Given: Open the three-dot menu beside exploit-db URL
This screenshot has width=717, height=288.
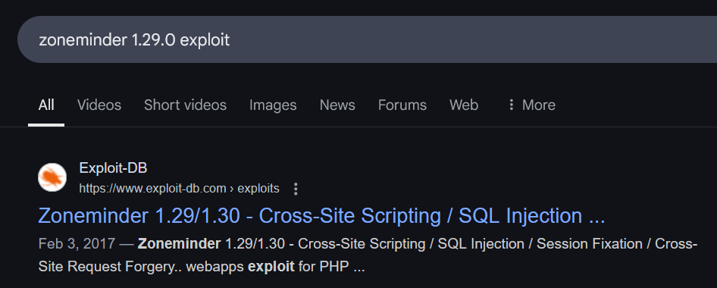Looking at the screenshot, I should [296, 189].
